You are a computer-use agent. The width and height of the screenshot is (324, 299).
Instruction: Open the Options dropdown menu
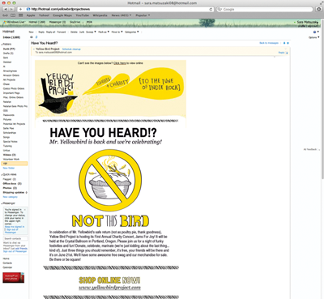coord(313,37)
